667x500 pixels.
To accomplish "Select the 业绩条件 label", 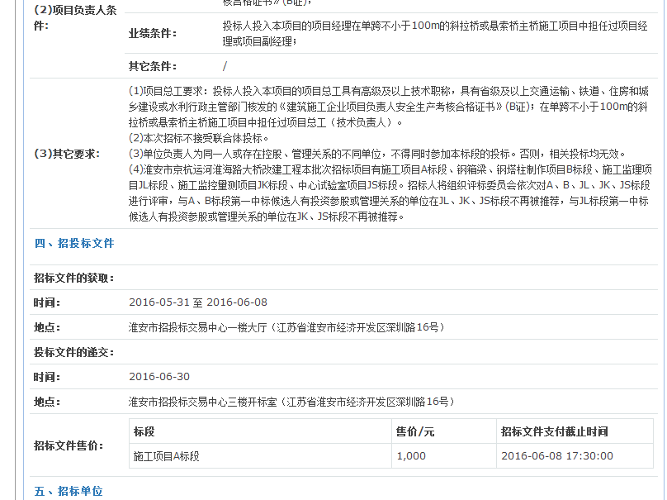I will click(152, 33).
